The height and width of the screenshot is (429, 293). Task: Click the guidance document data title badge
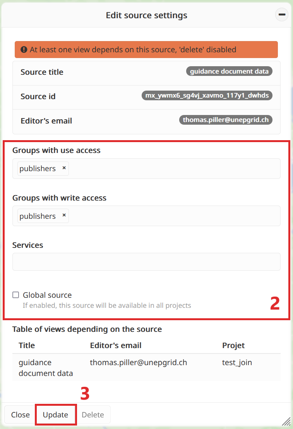click(229, 72)
